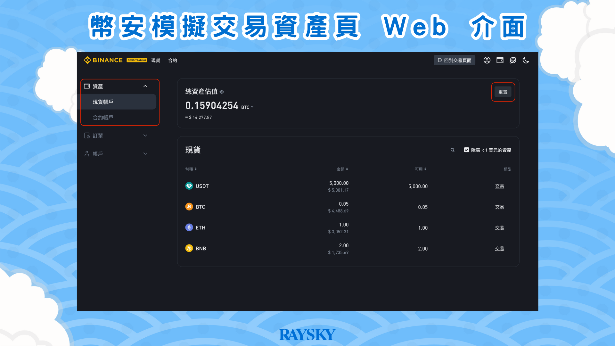This screenshot has height=346, width=615.
Task: Click ETH amount $ 3,052.31
Action: (338, 232)
